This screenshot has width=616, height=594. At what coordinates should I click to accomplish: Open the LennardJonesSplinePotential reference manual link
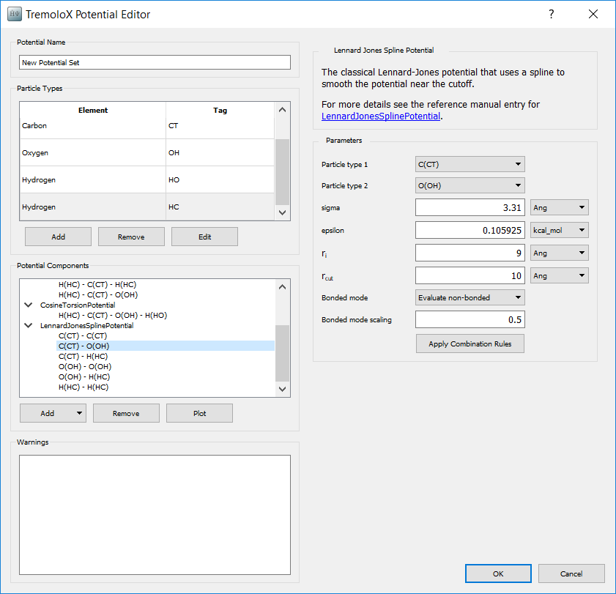[381, 116]
